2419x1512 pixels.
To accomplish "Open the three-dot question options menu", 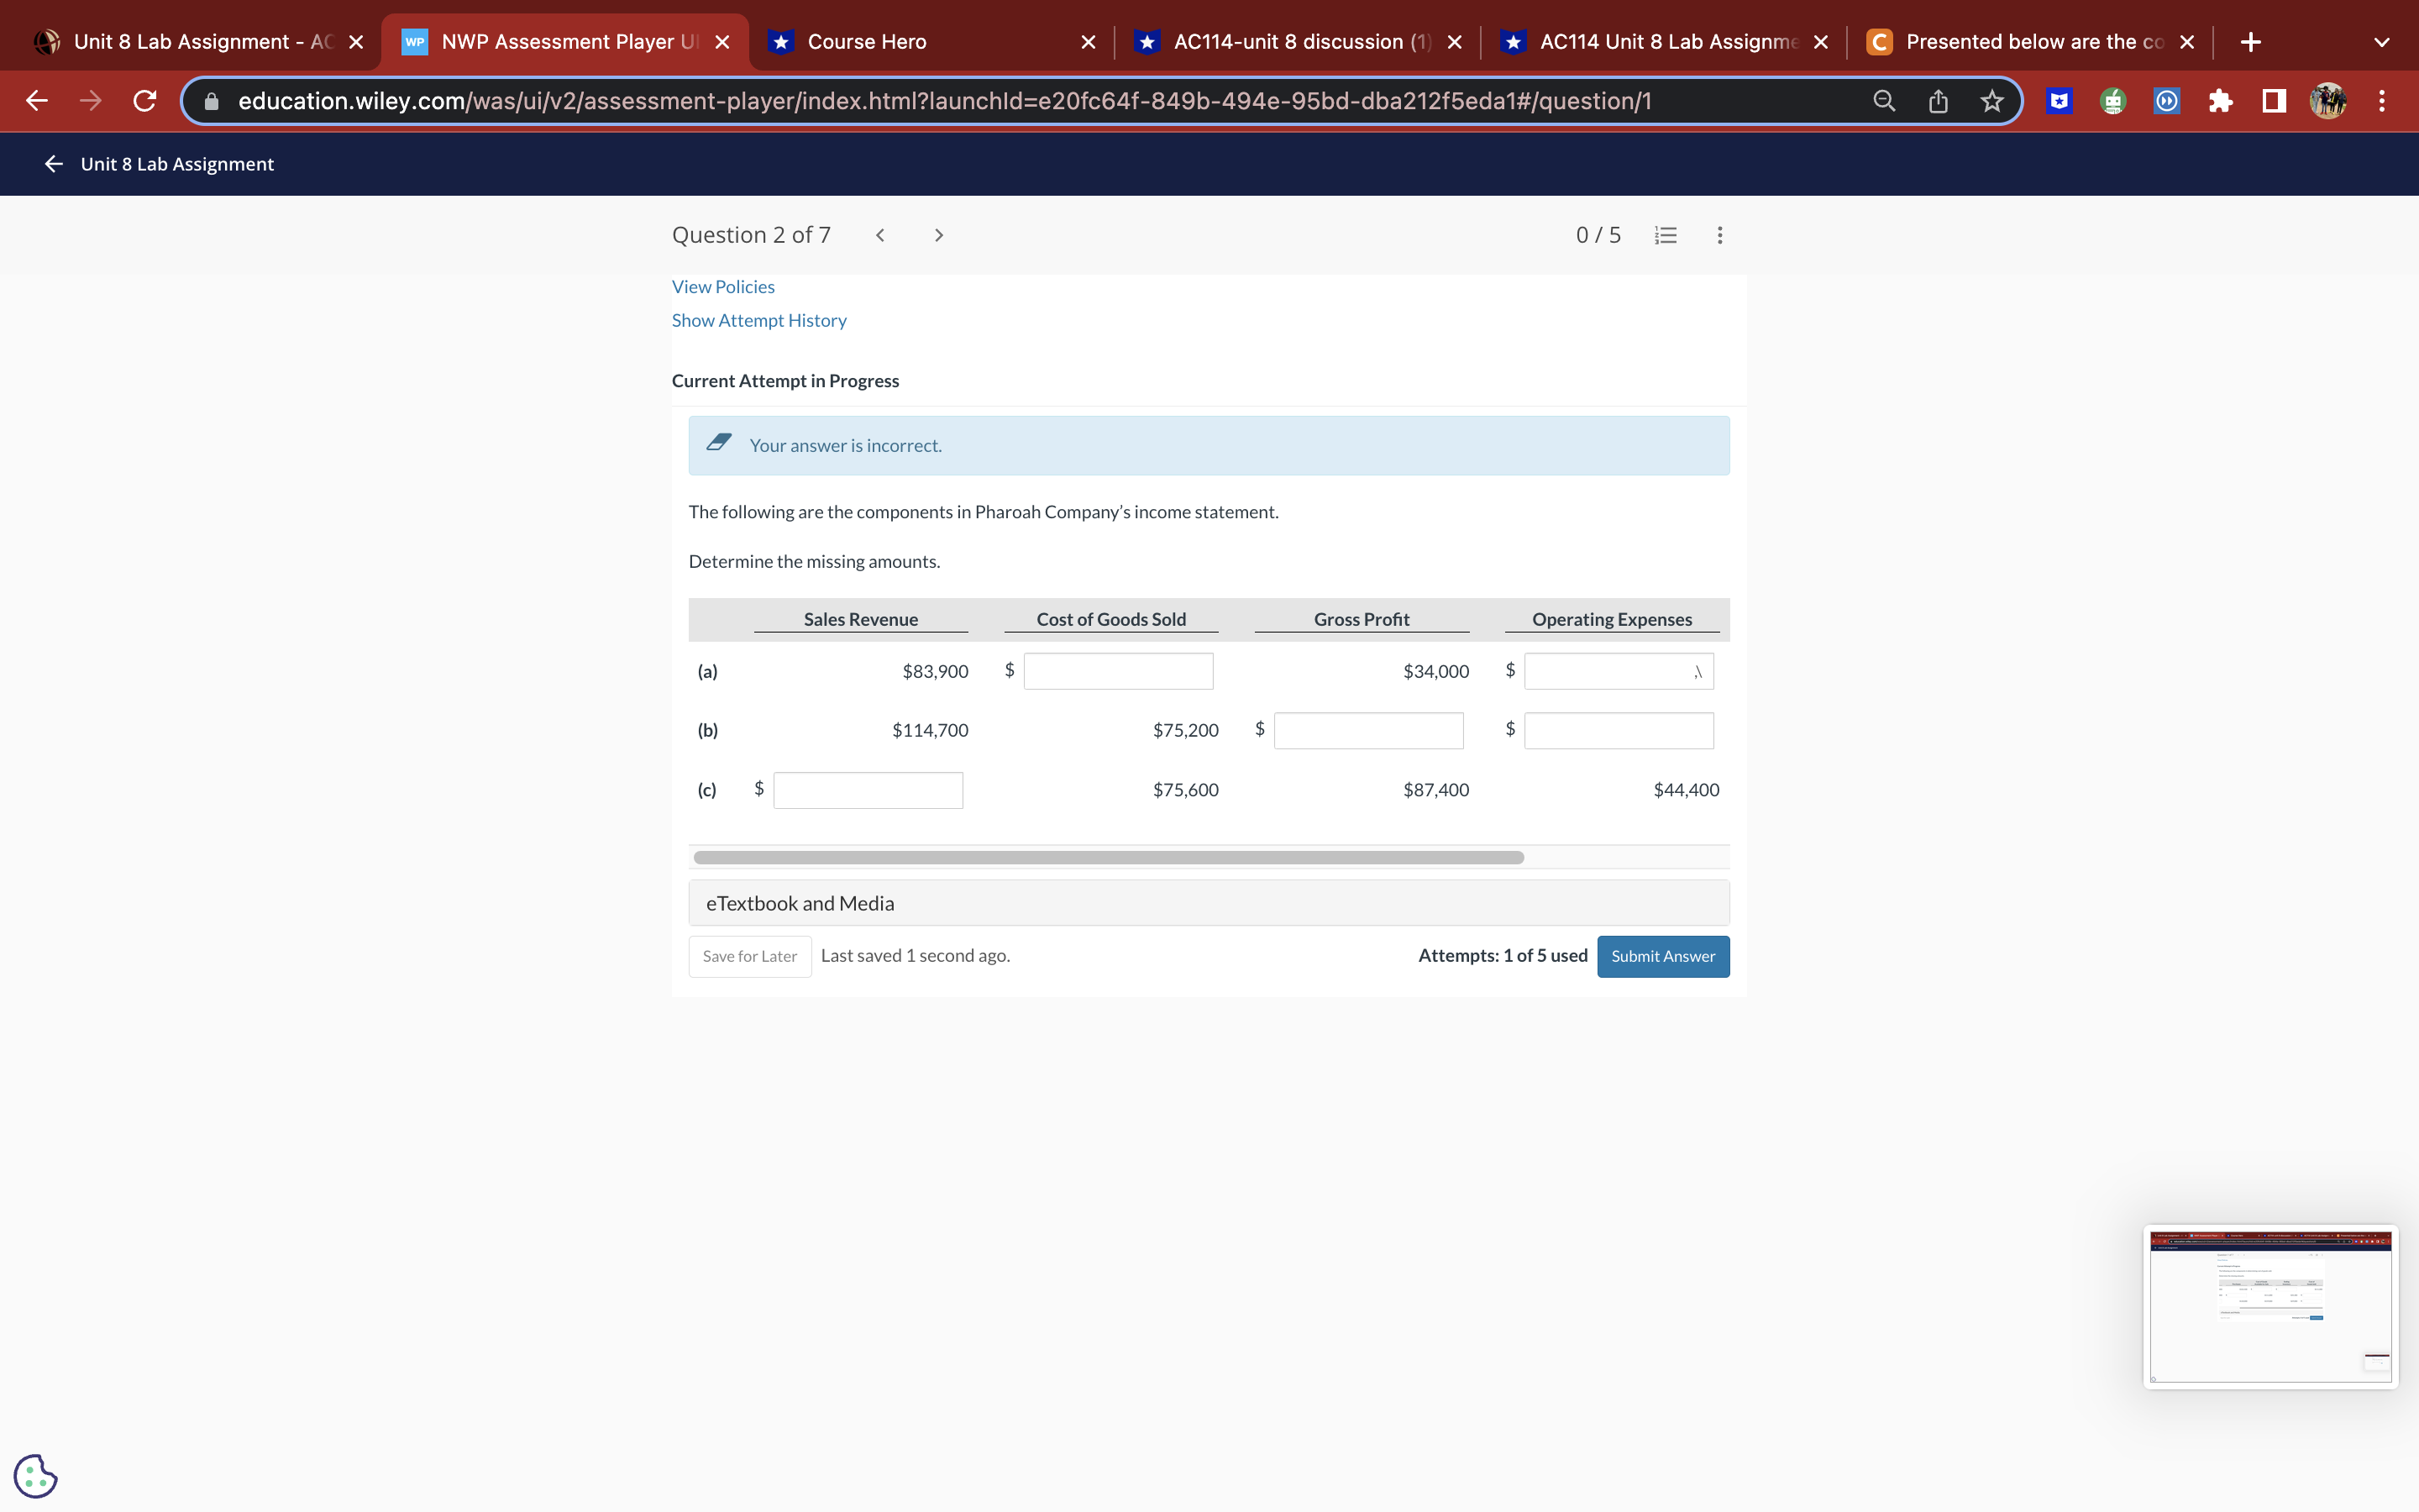I will 1719,235.
